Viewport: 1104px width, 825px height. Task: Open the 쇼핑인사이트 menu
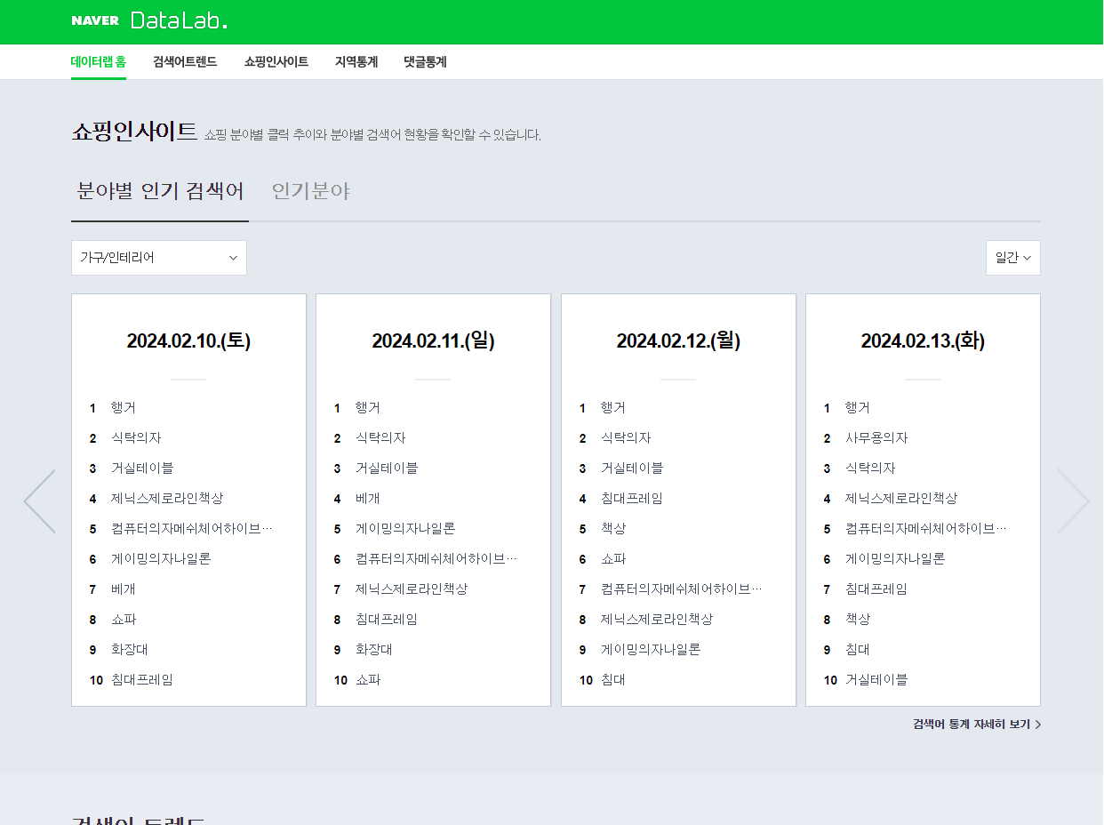coord(276,62)
